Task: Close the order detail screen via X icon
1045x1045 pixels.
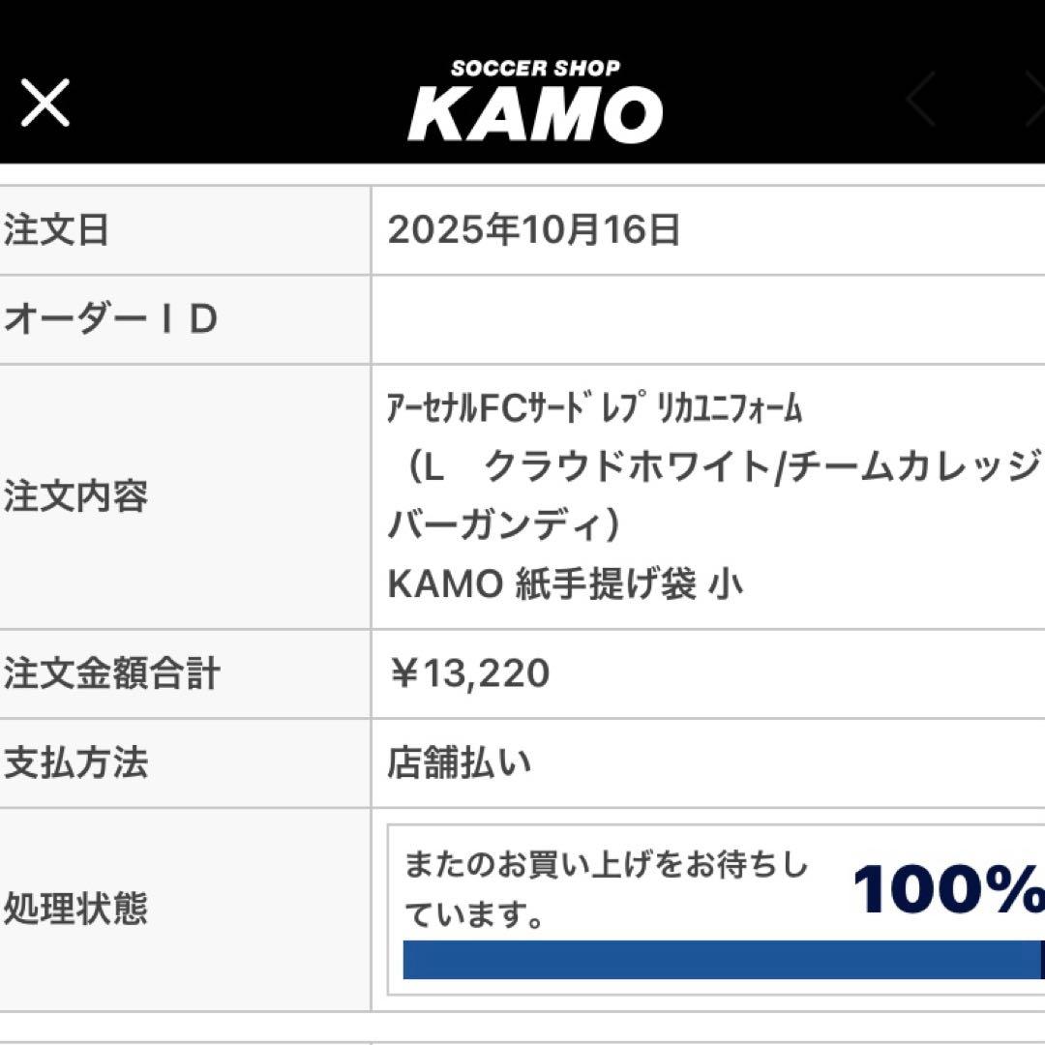Action: pos(45,104)
